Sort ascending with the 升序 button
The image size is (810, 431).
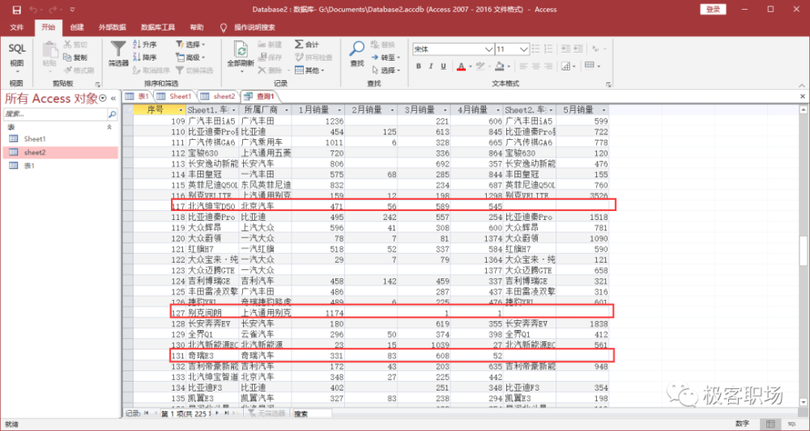click(144, 45)
